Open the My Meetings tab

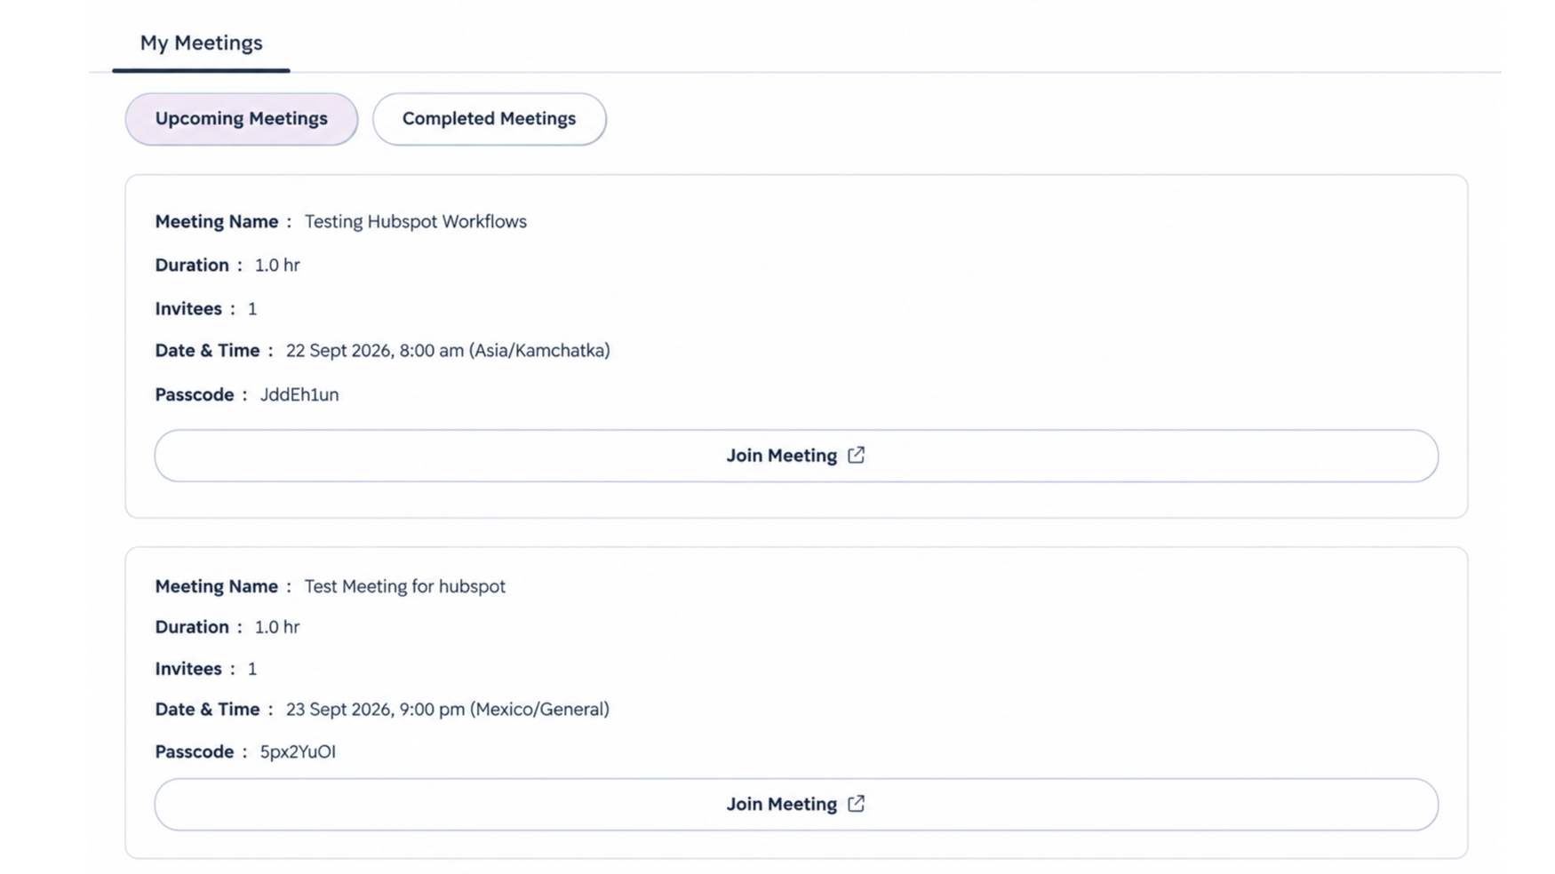[x=201, y=43]
